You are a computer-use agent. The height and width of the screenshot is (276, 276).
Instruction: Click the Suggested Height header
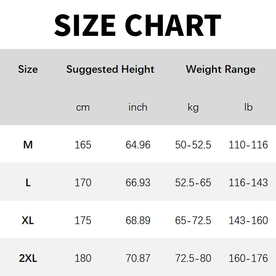point(110,69)
